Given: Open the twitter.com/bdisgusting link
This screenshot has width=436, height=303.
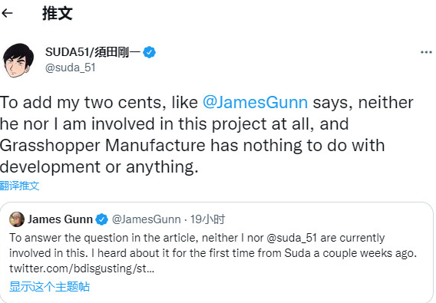Looking at the screenshot, I should 81,268.
